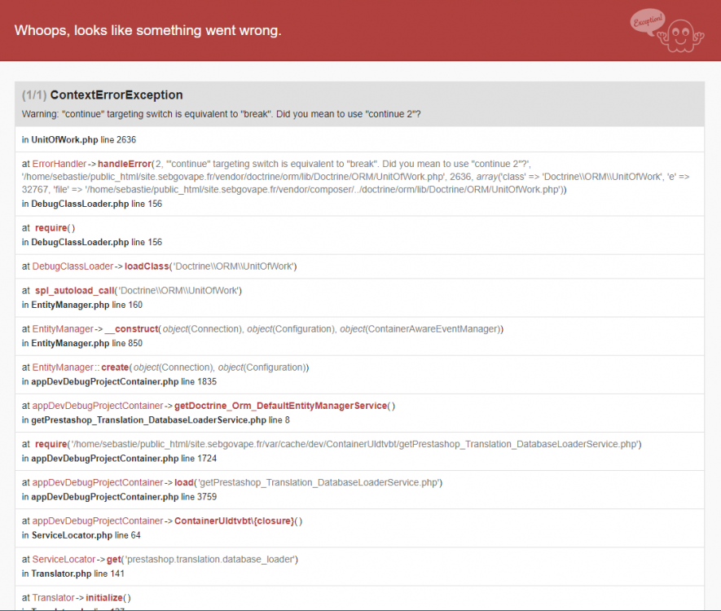
Task: Click appDevDebugProjectContainer load method
Action: tap(184, 482)
